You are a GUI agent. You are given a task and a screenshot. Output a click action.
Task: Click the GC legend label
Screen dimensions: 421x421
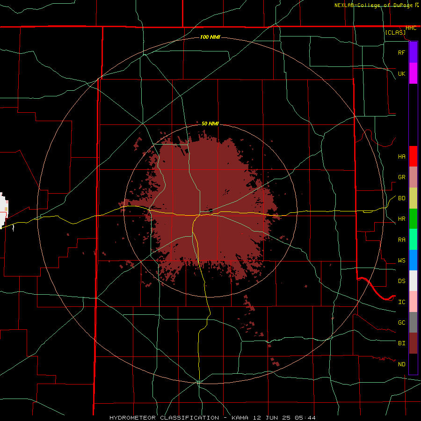(x=401, y=323)
